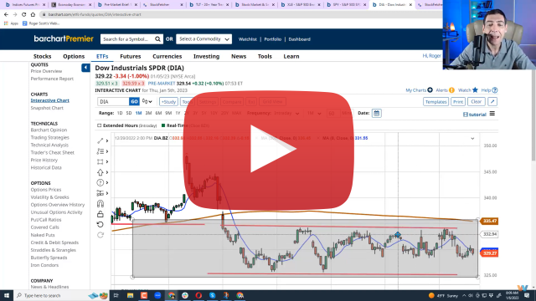Click the Watch star icon
536x301 pixels.
pyautogui.click(x=475, y=90)
